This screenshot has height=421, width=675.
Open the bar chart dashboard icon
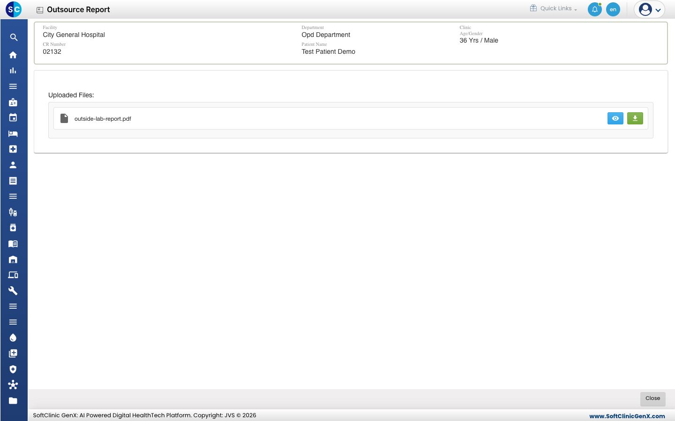pos(13,71)
